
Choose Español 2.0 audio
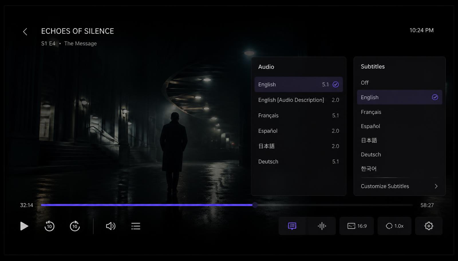tap(299, 131)
